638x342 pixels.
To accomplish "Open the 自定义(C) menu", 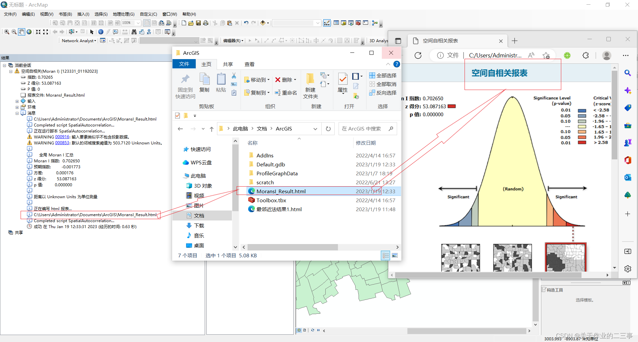I will point(149,14).
